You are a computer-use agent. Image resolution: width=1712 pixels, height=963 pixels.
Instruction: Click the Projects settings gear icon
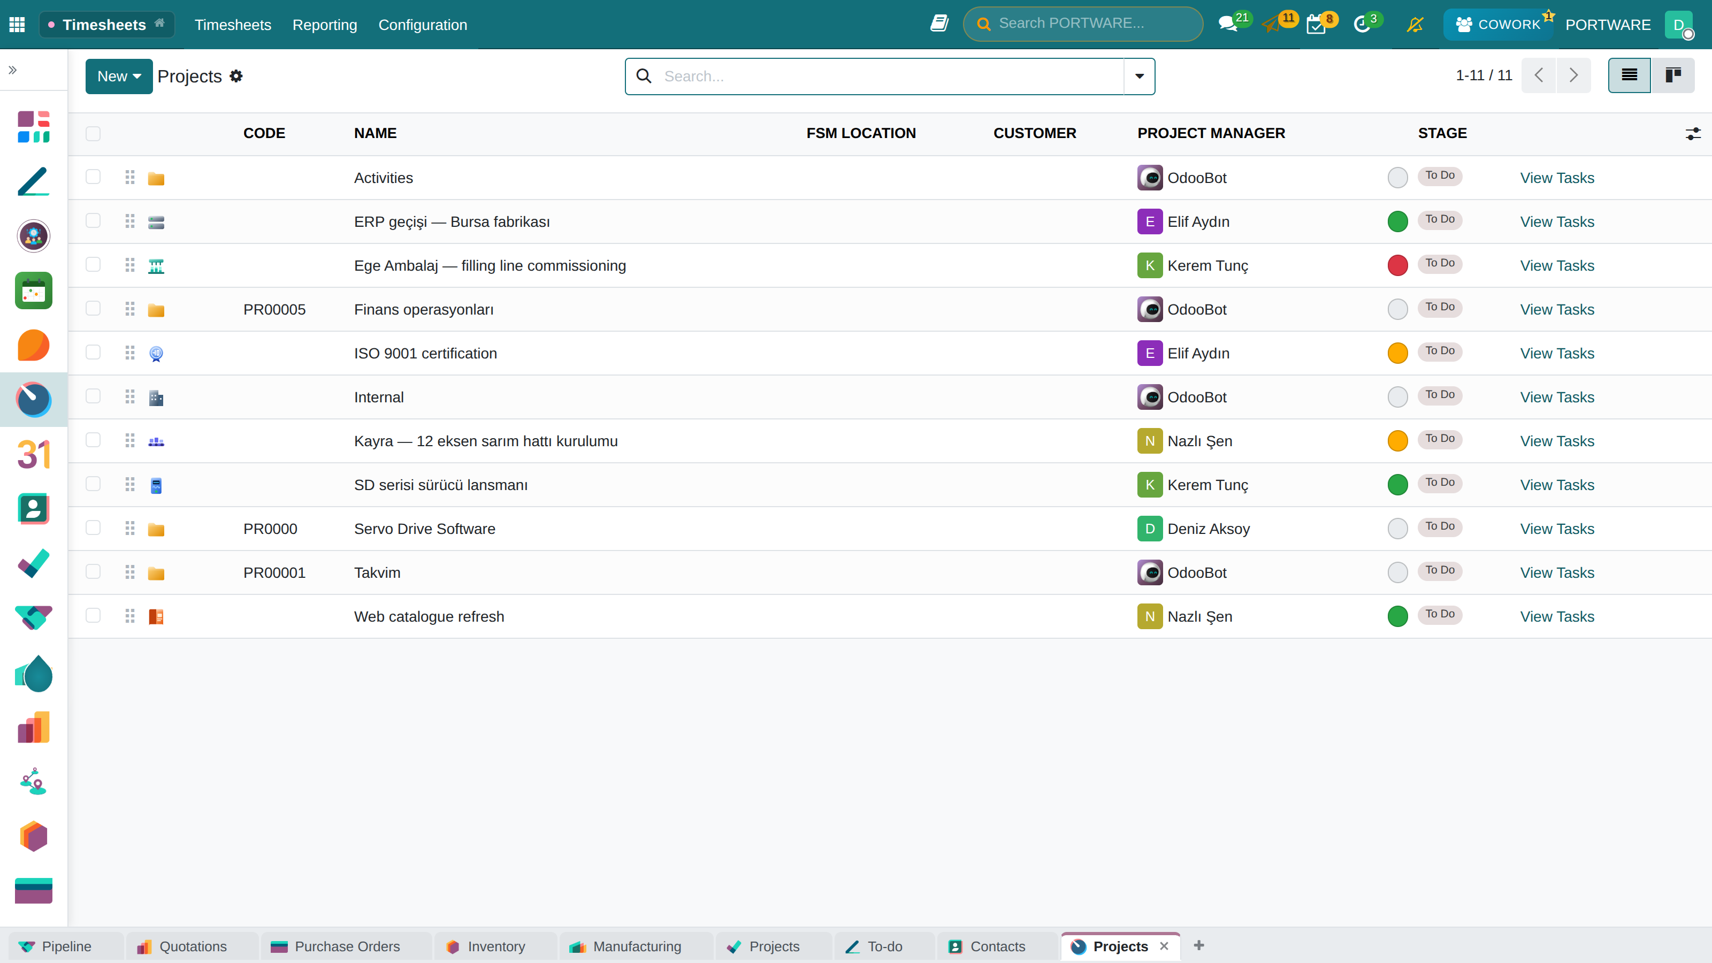coord(236,76)
